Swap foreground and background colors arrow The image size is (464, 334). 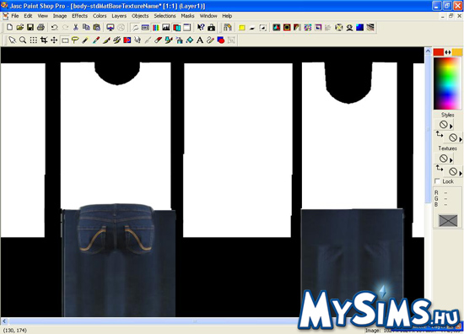(x=448, y=52)
